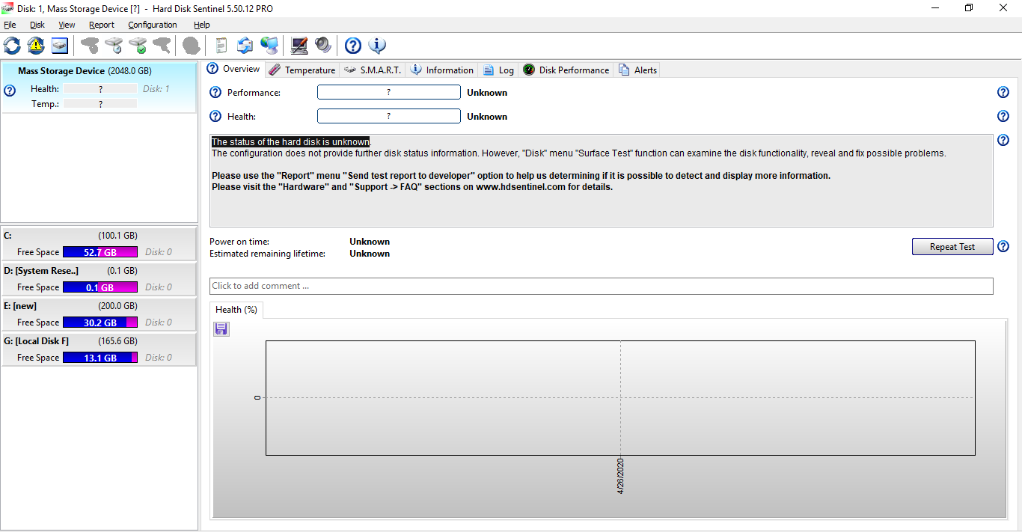Click the grayed disk icon with green checkmark
1022x532 pixels.
pyautogui.click(x=138, y=46)
